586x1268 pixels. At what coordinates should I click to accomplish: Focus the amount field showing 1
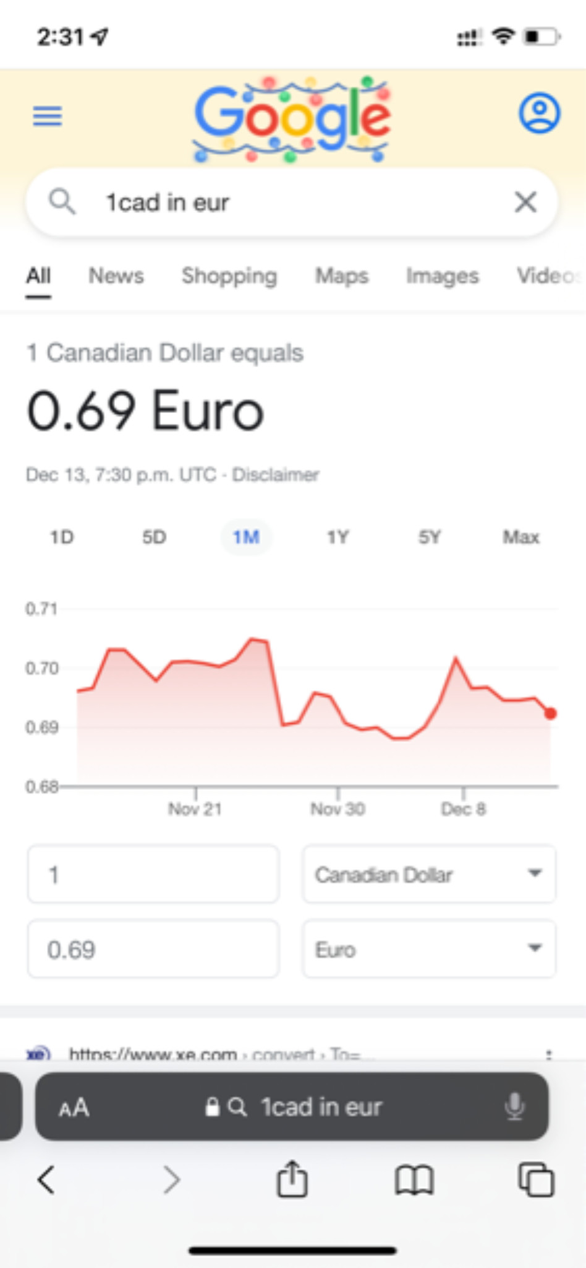(153, 874)
